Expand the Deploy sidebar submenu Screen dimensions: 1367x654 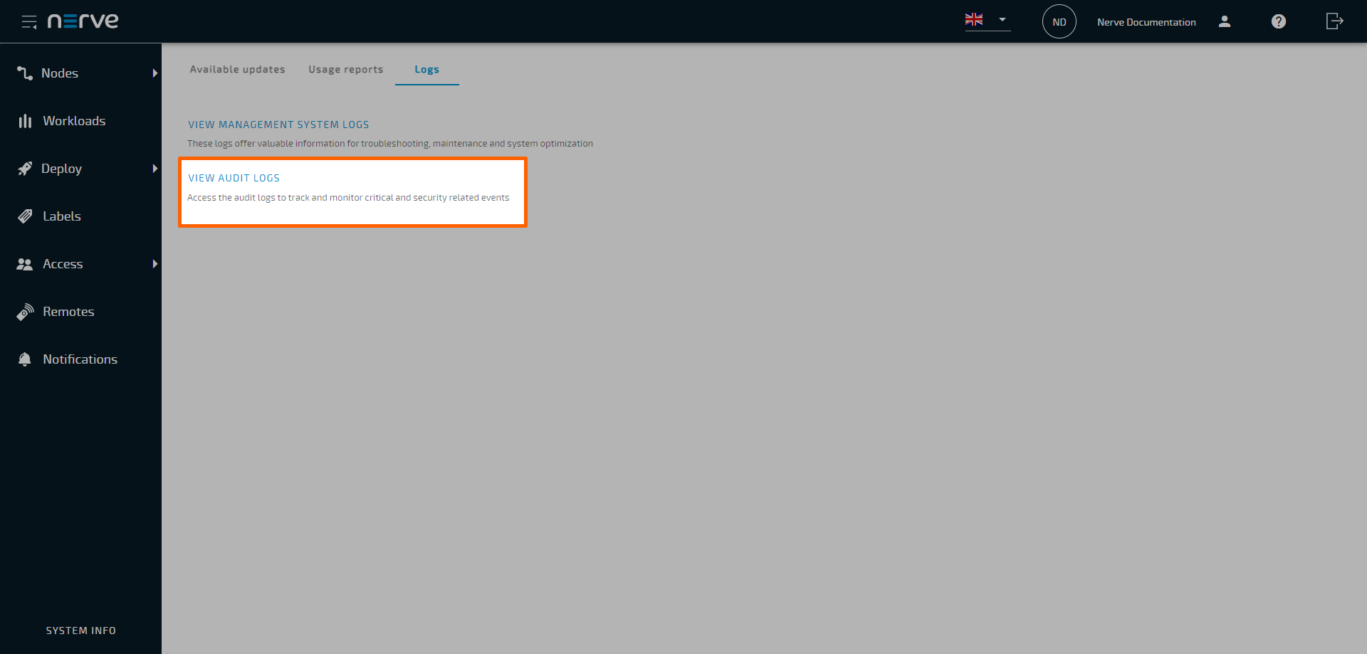(155, 169)
